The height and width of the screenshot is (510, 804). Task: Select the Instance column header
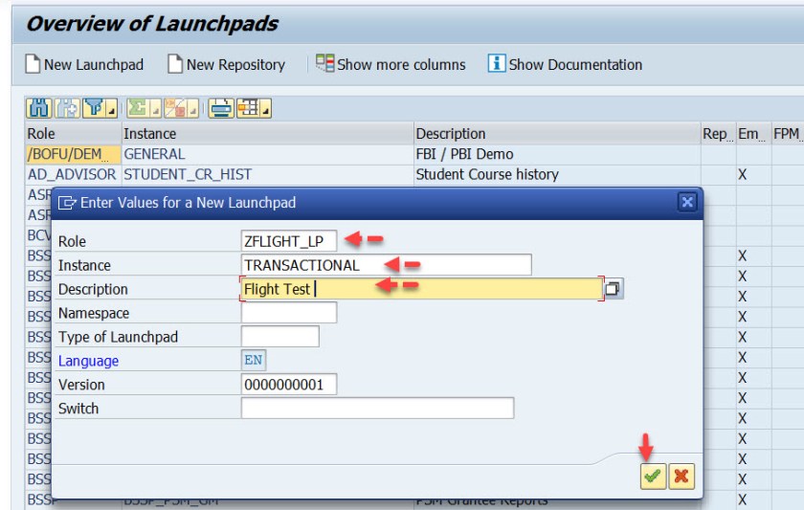(x=267, y=134)
